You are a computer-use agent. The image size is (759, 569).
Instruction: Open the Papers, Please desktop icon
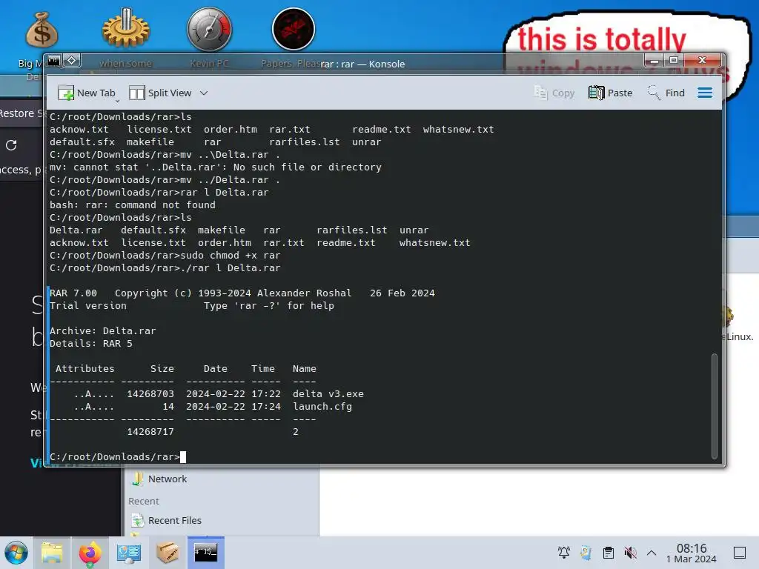pos(294,29)
